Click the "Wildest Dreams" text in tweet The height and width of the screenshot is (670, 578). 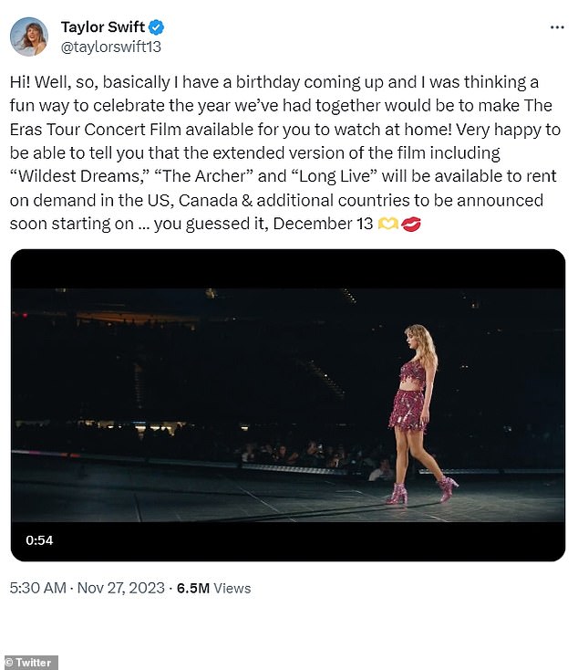pos(79,176)
